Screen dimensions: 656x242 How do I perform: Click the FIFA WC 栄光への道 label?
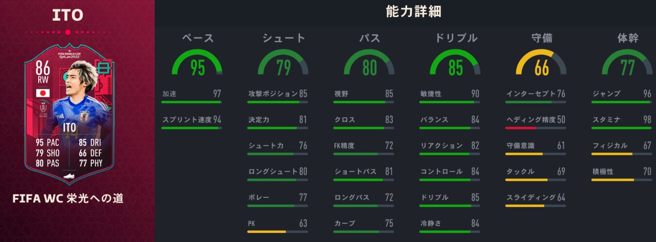point(68,199)
